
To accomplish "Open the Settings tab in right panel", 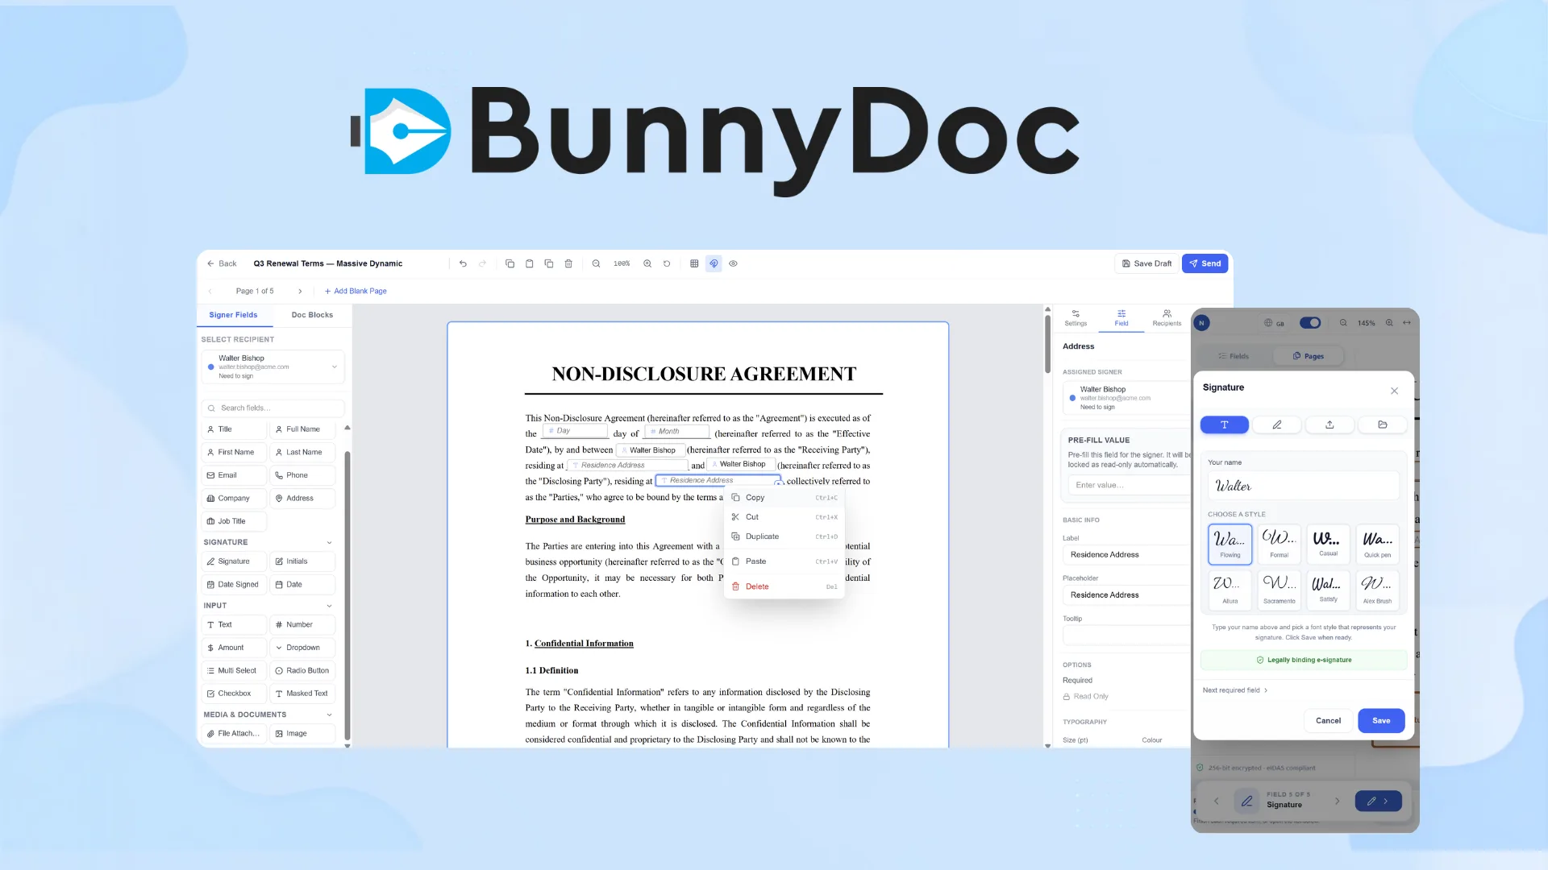I will pos(1076,318).
